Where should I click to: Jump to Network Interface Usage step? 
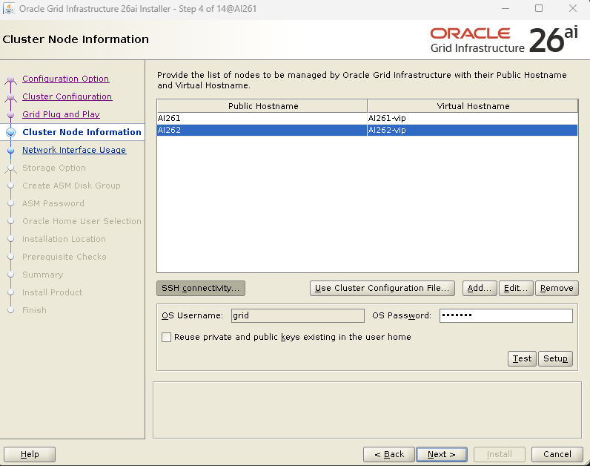(74, 150)
